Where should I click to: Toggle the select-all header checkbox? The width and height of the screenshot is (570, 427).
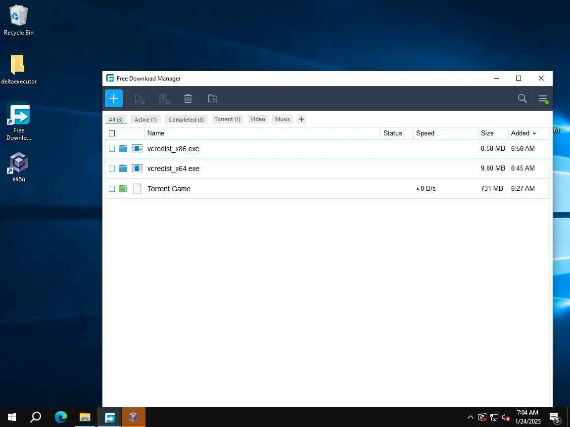[112, 133]
